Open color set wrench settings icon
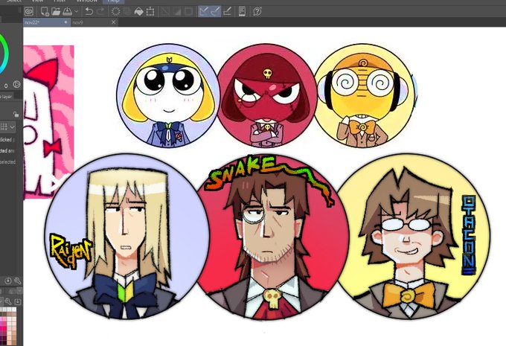Image resolution: width=506 pixels, height=346 pixels. [7, 301]
